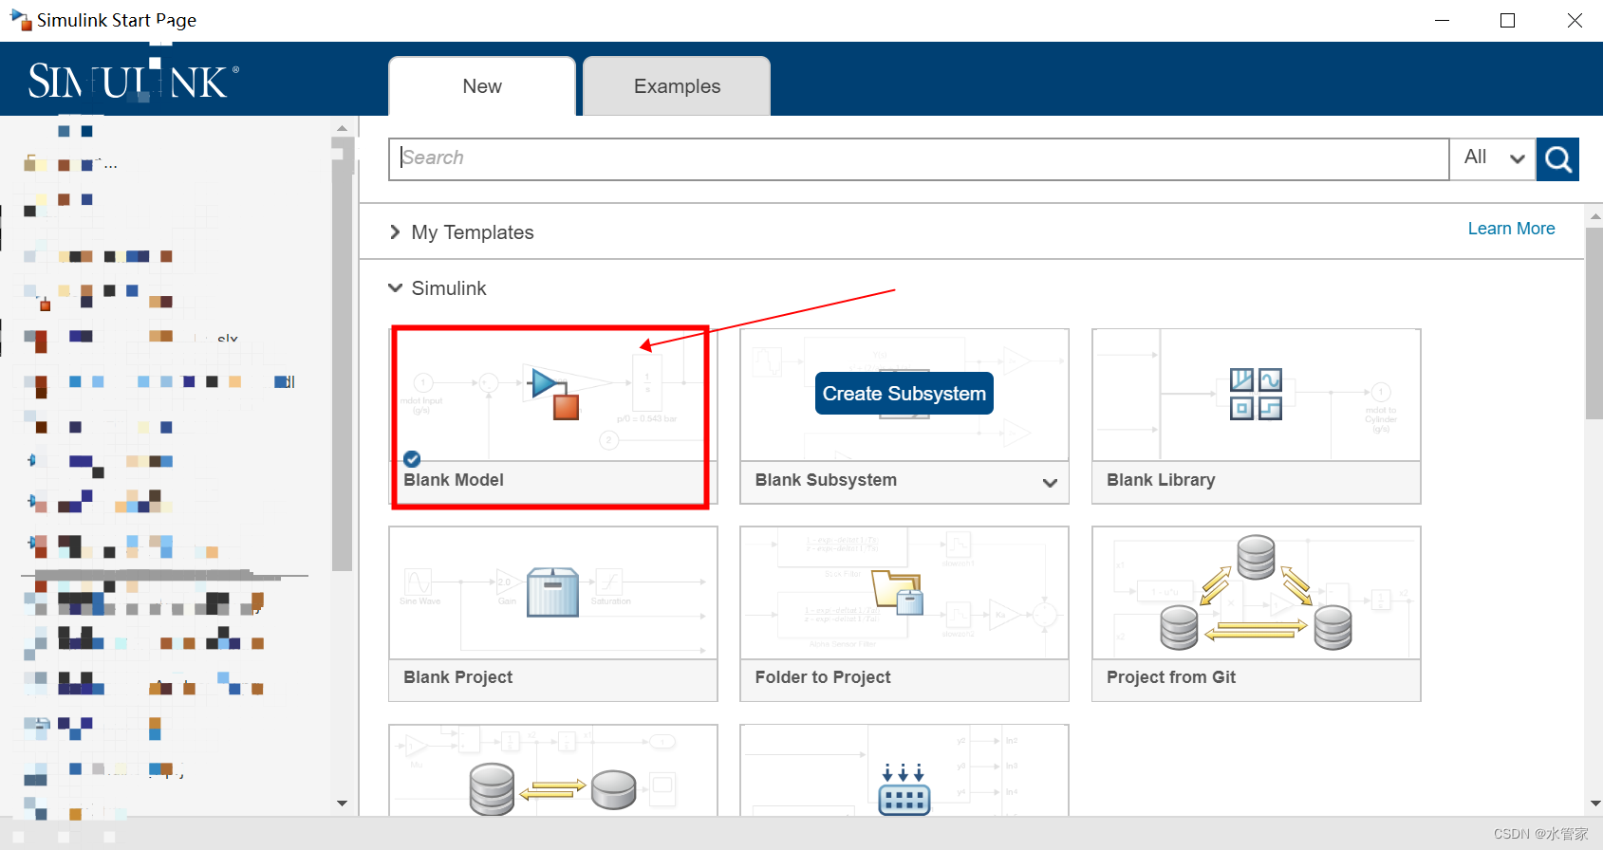1603x850 pixels.
Task: Click the templates pane scrollbar thumb
Action: point(1594,323)
